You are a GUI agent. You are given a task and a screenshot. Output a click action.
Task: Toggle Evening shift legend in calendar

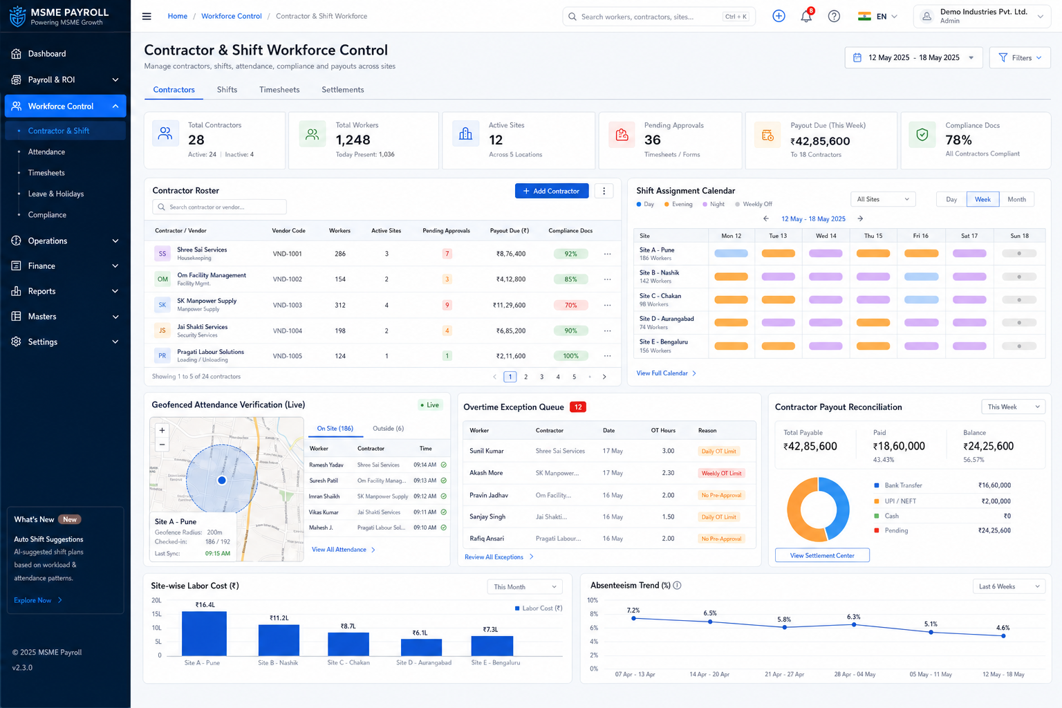(x=678, y=205)
